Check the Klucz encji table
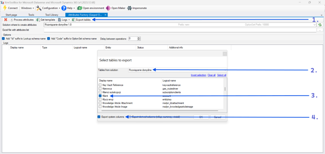This screenshot has width=325, height=154. (100, 100)
